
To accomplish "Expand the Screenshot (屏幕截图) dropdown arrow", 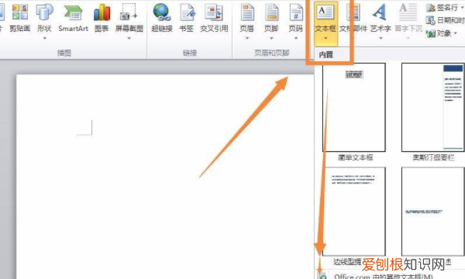I will pyautogui.click(x=129, y=38).
